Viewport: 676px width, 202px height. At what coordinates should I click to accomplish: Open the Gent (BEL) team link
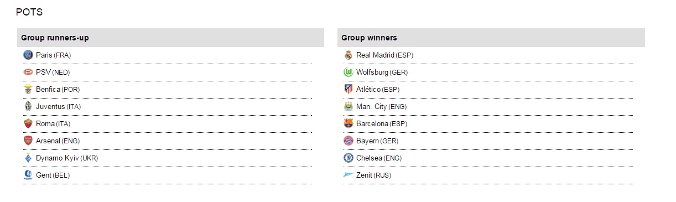[x=53, y=175]
